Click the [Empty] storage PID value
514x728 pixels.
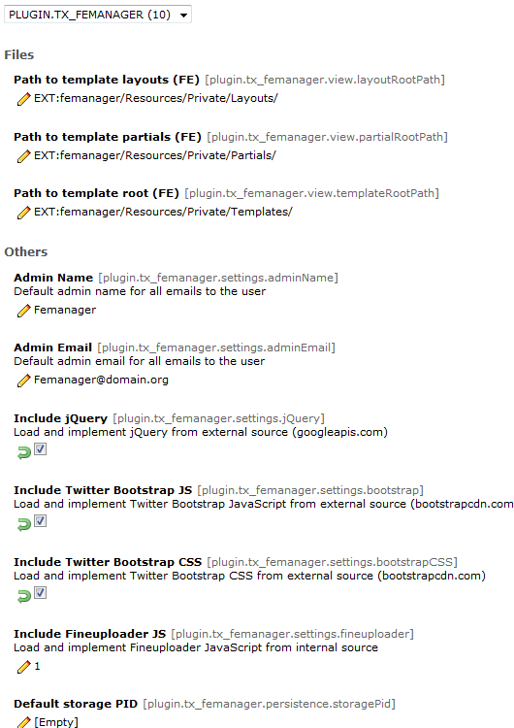(56, 722)
